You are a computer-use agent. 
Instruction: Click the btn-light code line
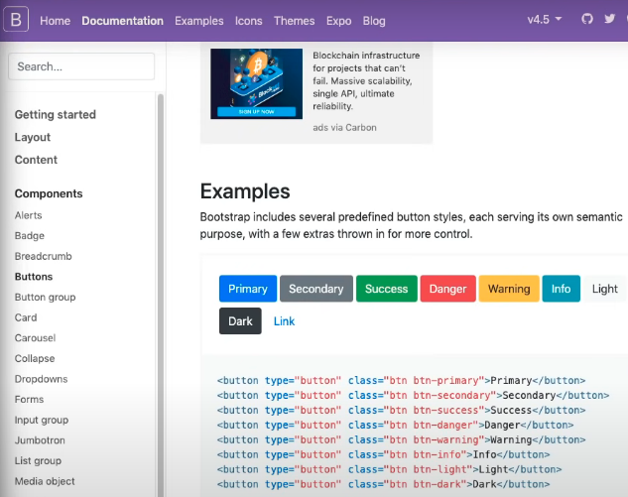389,469
